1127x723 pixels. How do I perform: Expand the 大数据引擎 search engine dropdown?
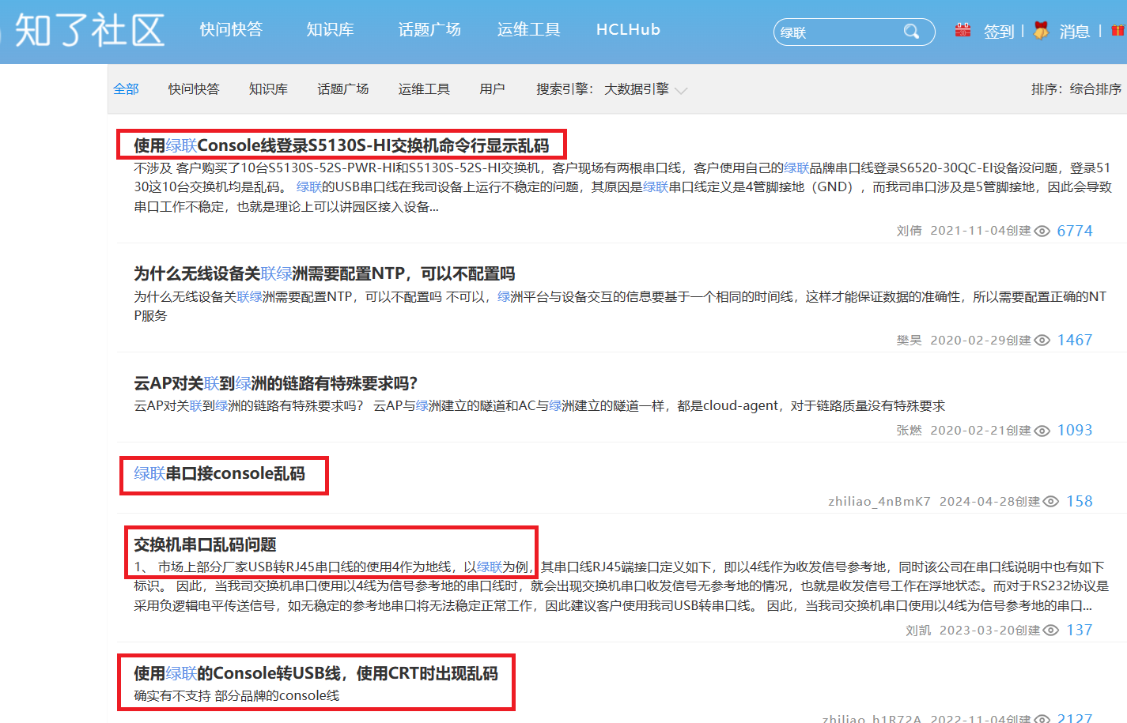coord(645,89)
